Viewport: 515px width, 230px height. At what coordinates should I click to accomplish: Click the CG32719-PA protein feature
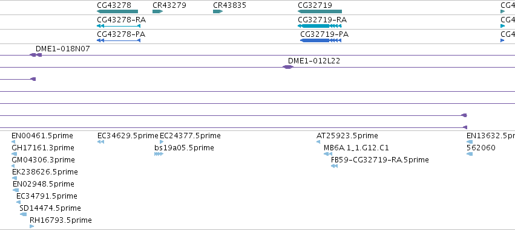pos(321,40)
